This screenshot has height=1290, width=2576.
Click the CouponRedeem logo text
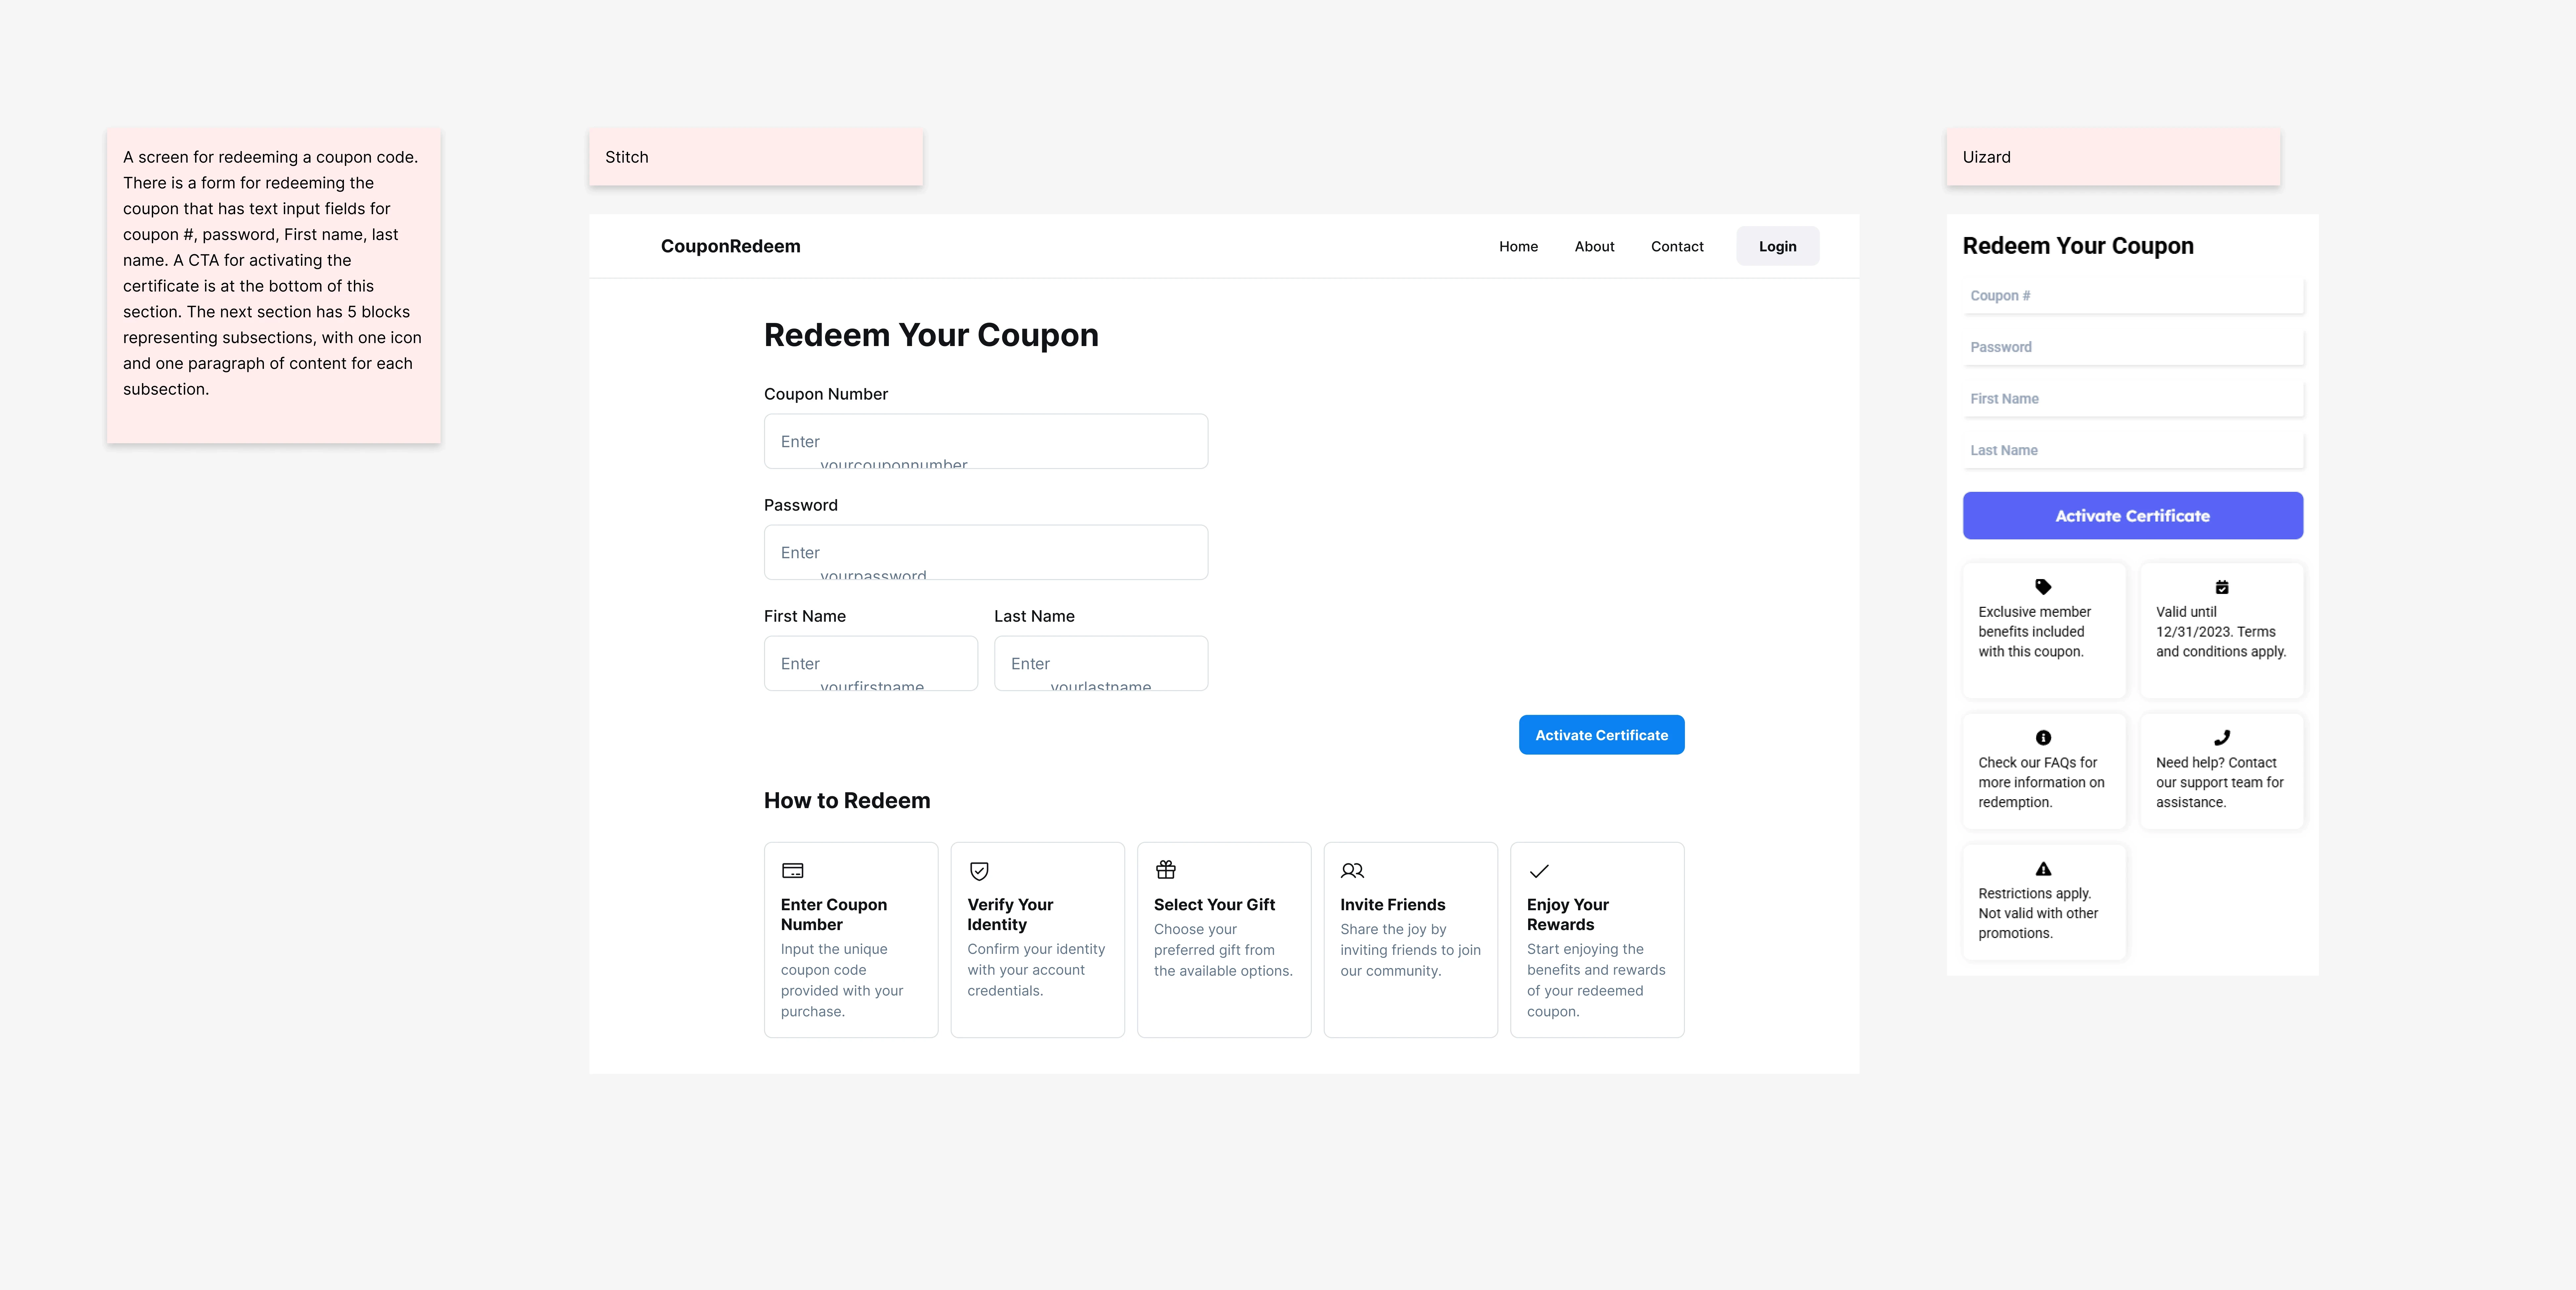tap(730, 246)
